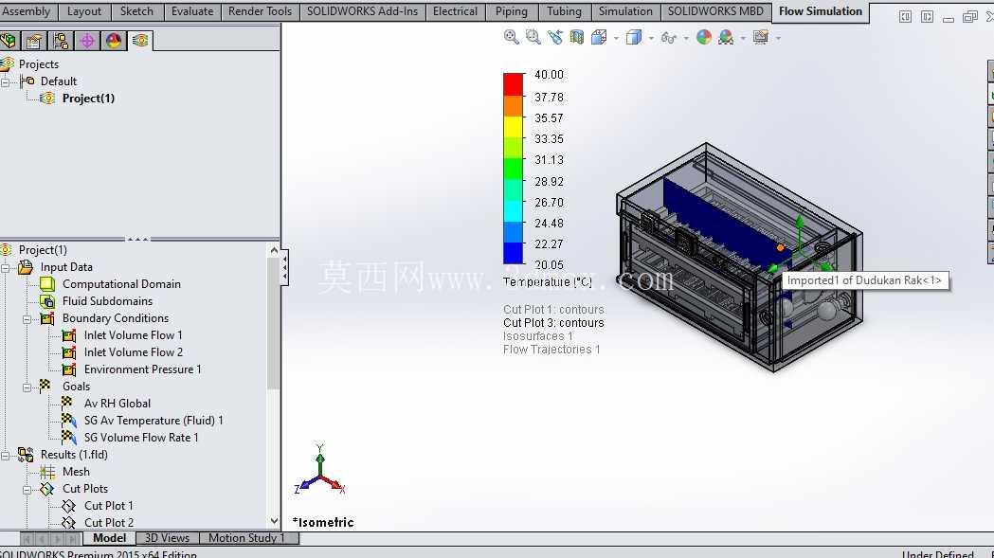Open the Display Style dropdown arrow
The image size is (994, 558).
click(x=651, y=39)
